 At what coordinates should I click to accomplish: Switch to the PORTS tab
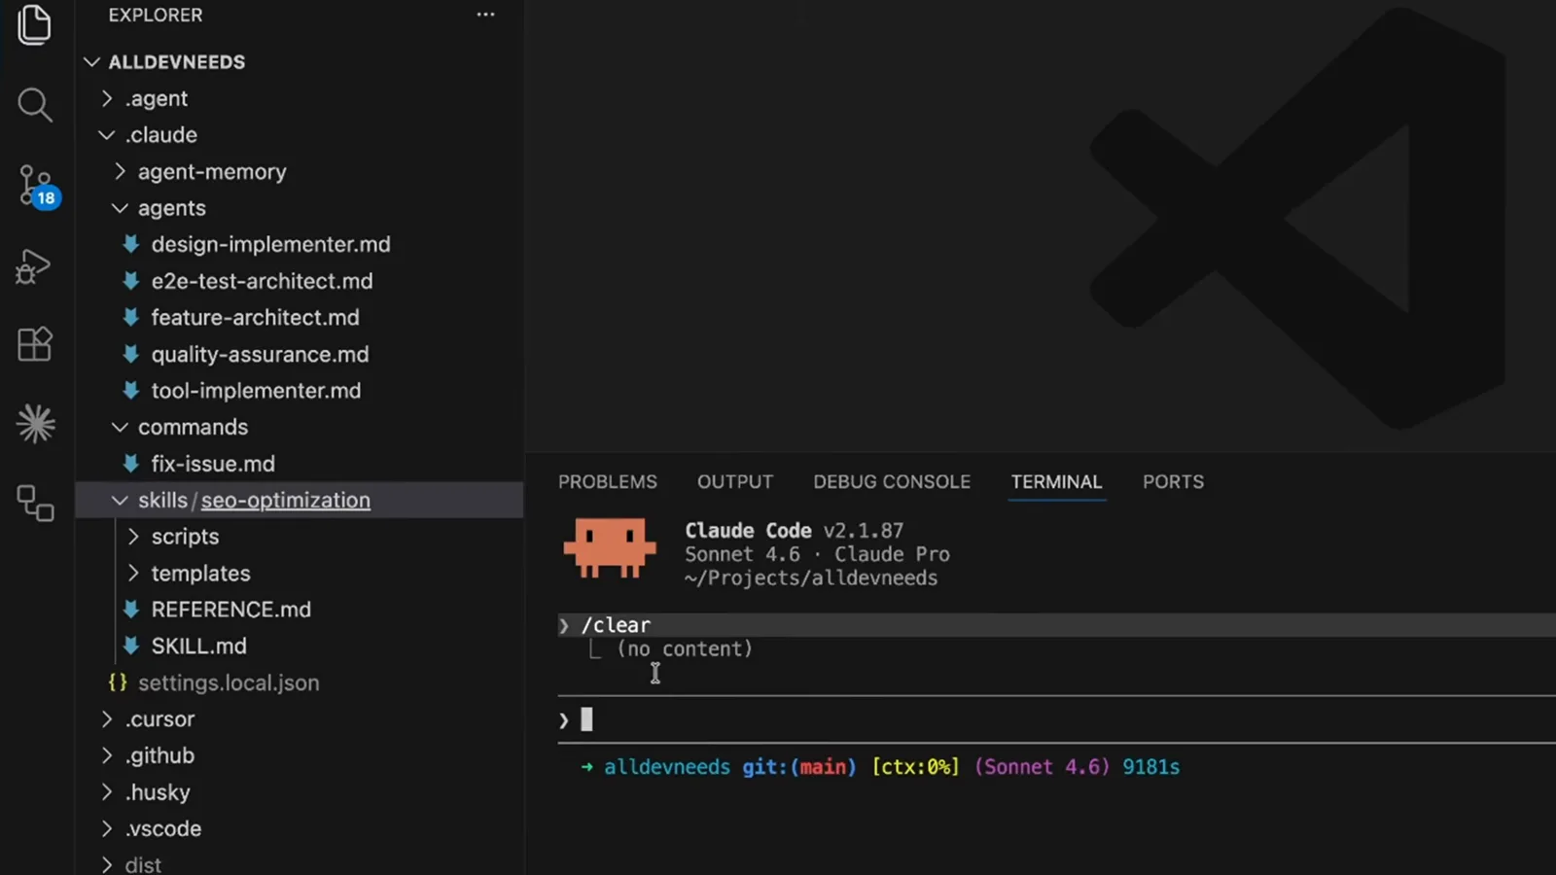(1173, 482)
